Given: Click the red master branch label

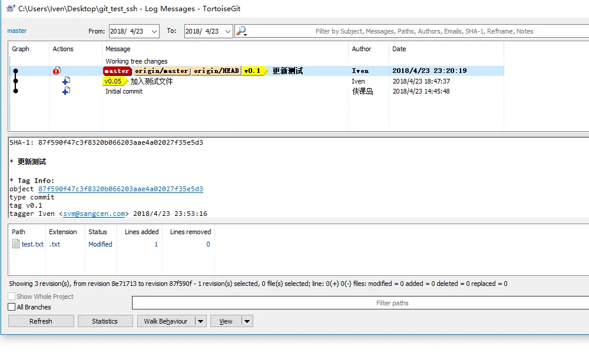Looking at the screenshot, I should click(117, 71).
